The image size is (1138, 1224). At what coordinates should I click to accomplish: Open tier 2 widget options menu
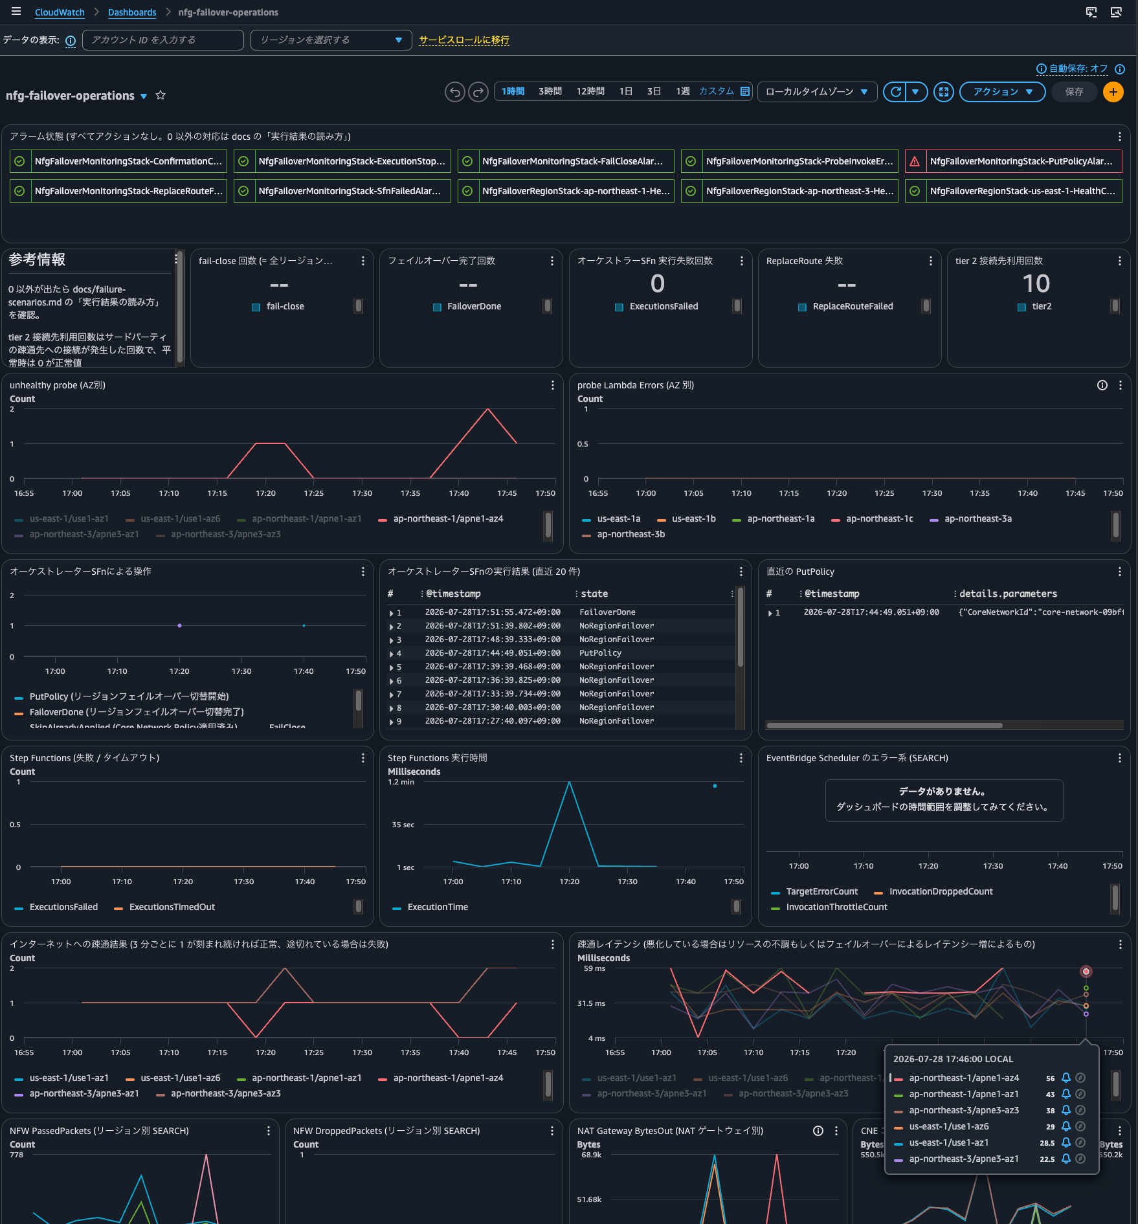point(1119,261)
